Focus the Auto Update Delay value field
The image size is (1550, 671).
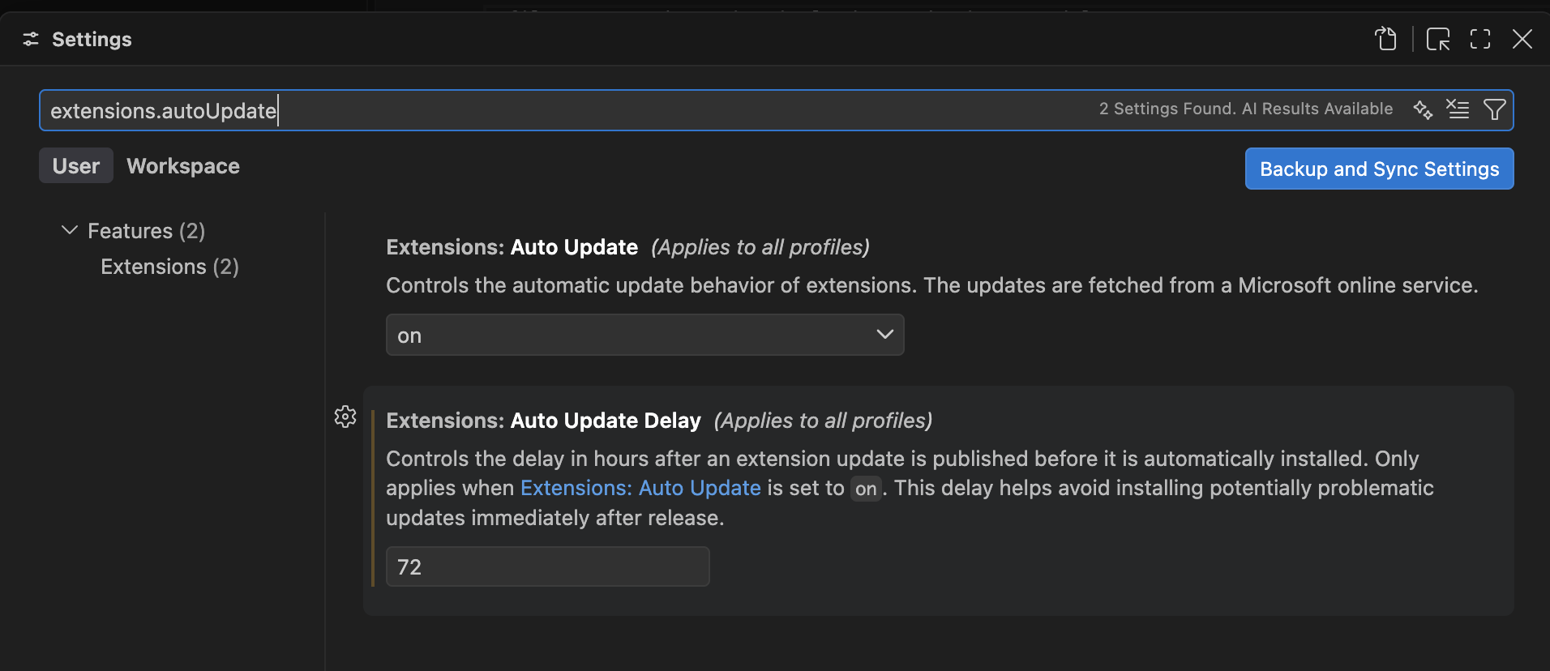click(x=547, y=566)
